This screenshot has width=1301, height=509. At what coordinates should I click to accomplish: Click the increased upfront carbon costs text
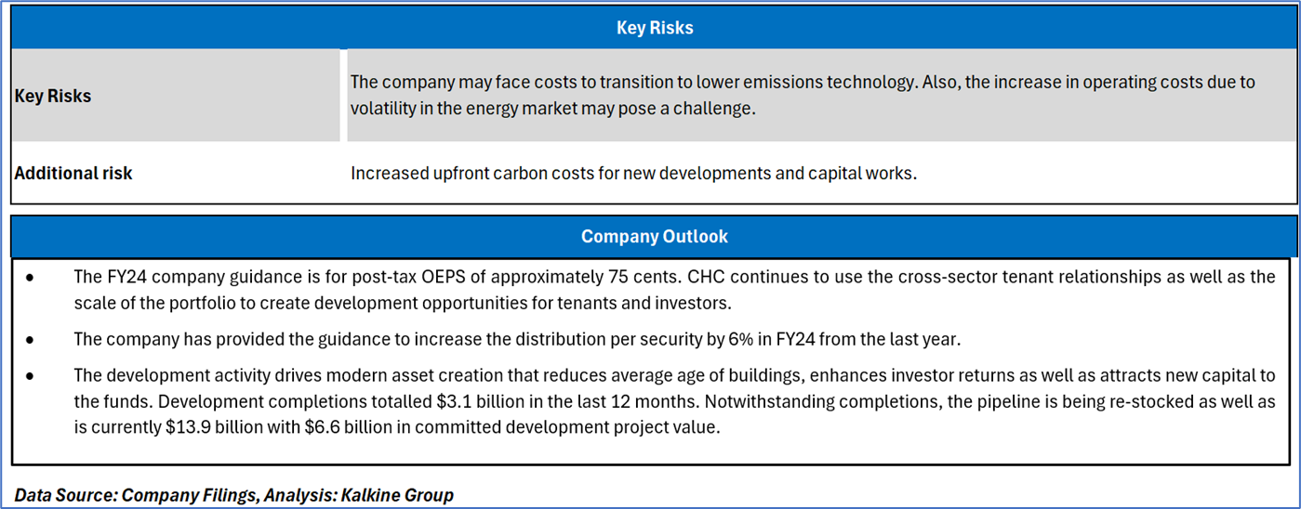click(x=633, y=174)
